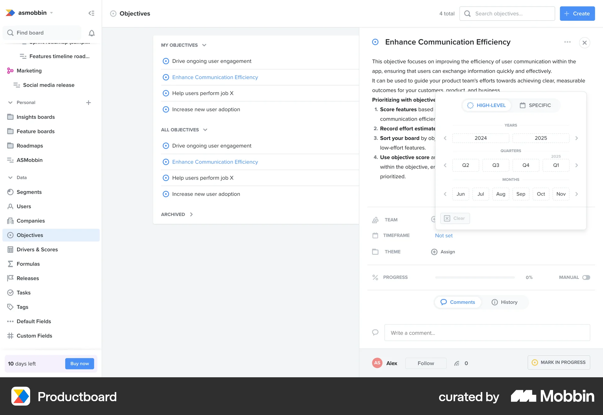The height and width of the screenshot is (415, 603).
Task: Open Insights boards in the sidebar
Action: click(x=35, y=117)
